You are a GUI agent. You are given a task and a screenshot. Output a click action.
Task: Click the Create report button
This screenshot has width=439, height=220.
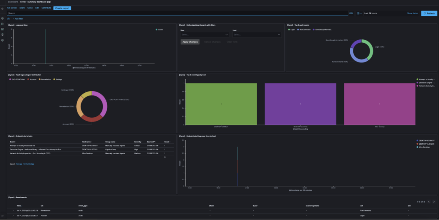62,8
